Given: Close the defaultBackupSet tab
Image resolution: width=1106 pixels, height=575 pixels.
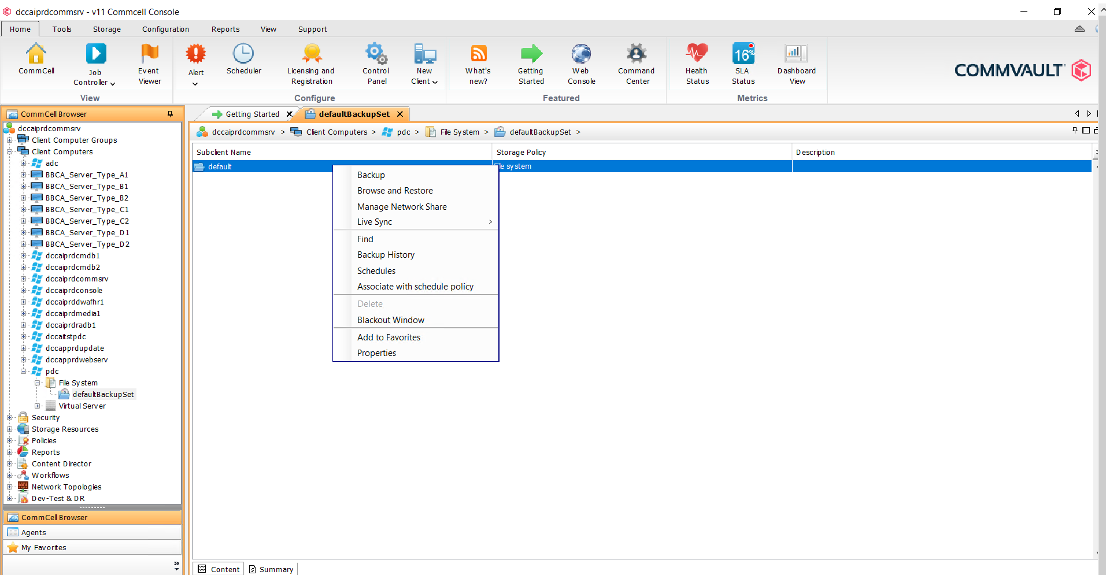Looking at the screenshot, I should 400,114.
